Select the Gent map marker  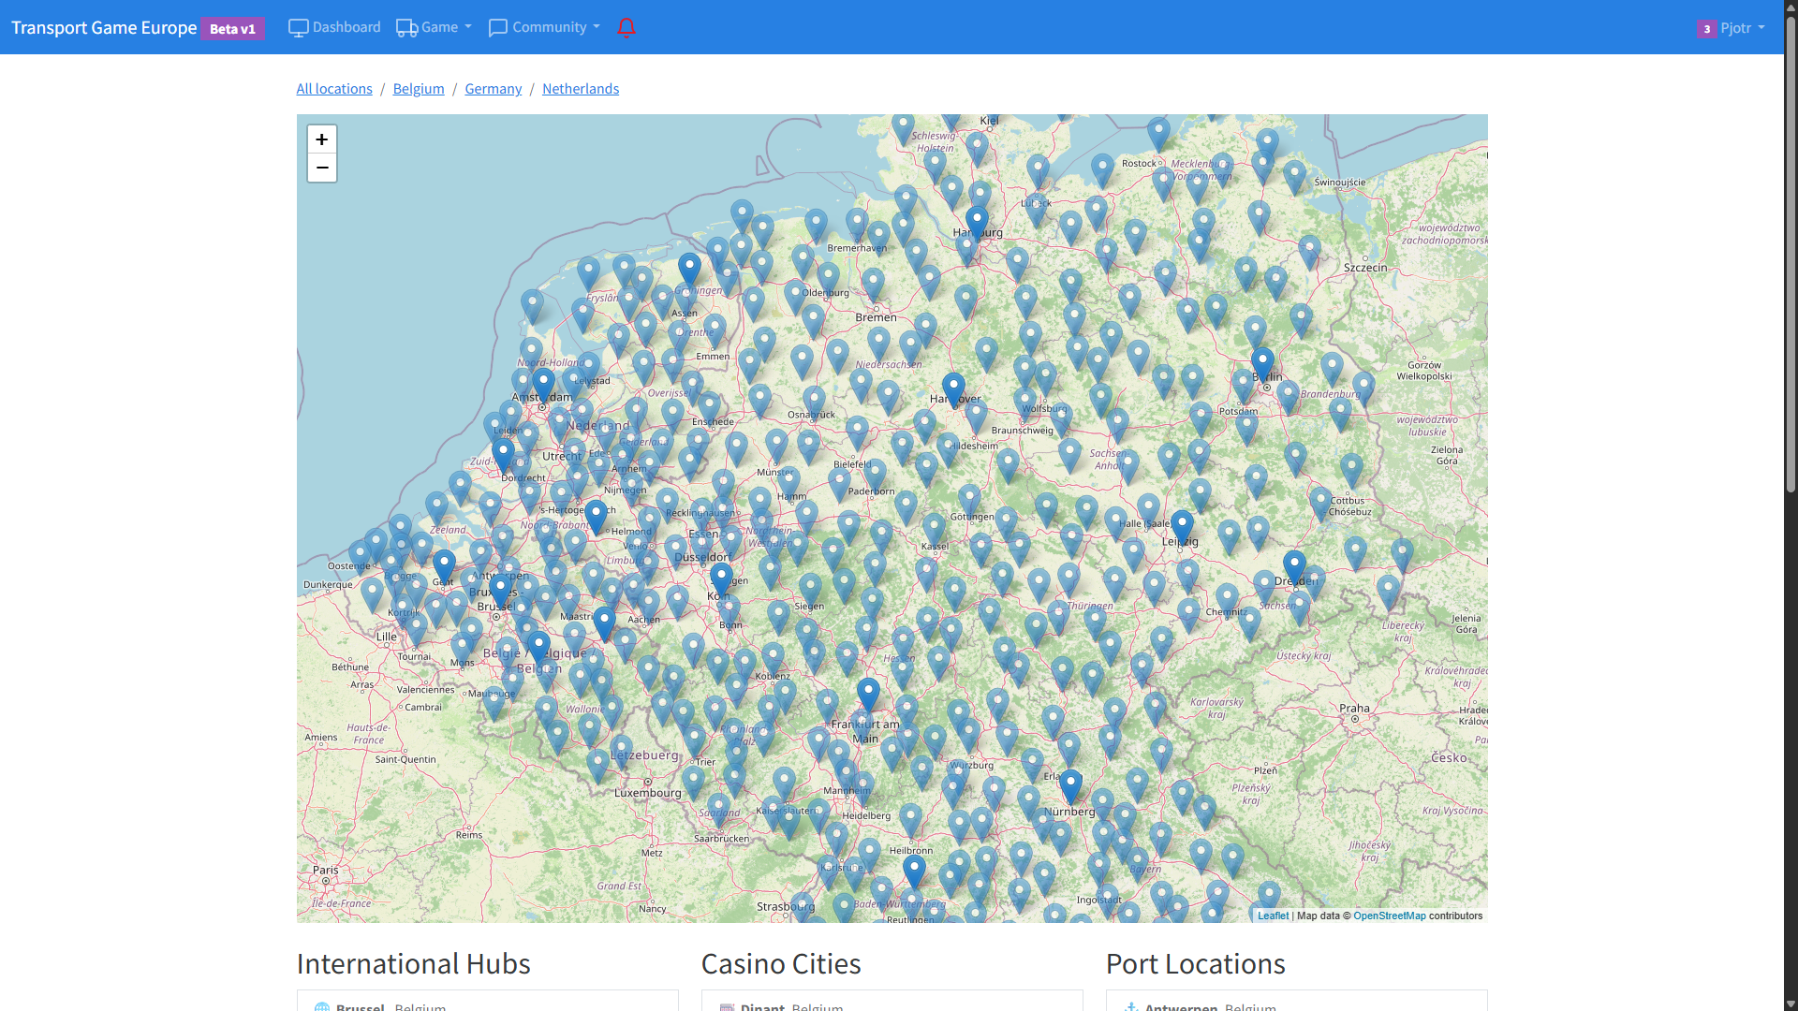pos(444,568)
